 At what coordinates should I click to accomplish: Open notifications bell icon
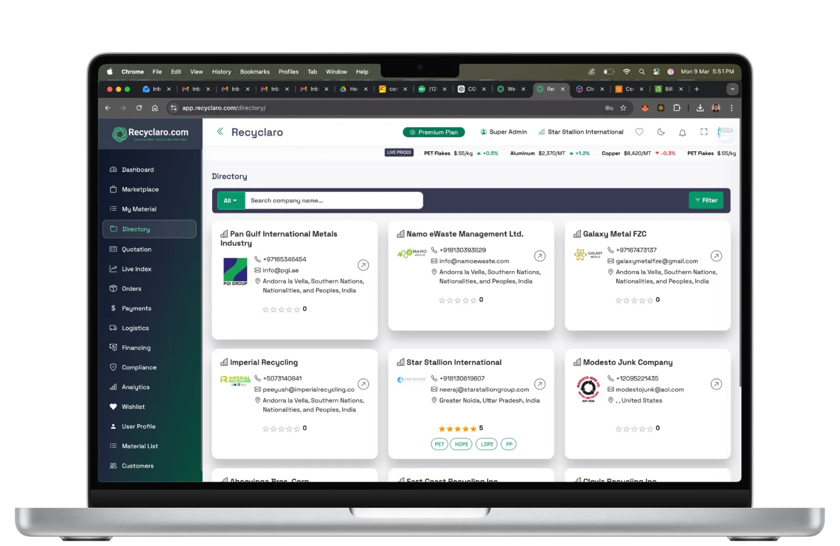[682, 132]
